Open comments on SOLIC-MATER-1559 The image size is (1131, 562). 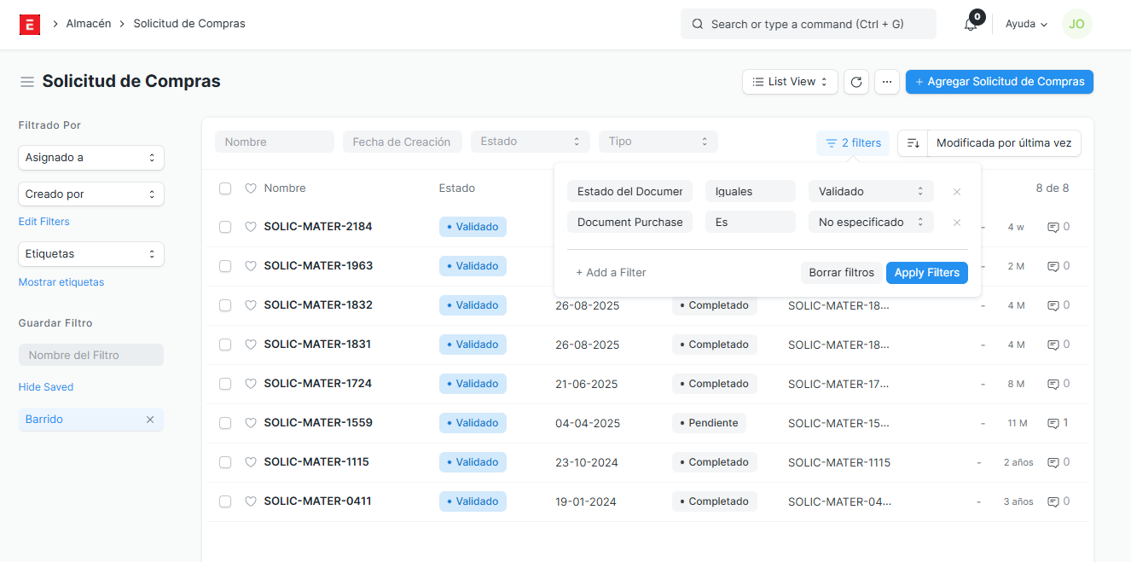[x=1058, y=423]
